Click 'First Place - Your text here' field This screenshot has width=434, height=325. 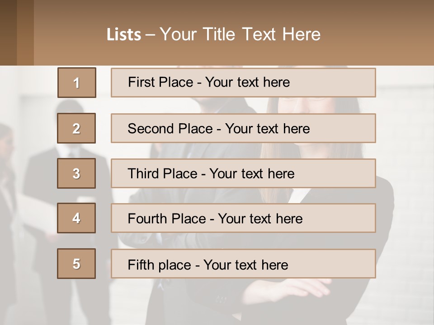(243, 83)
